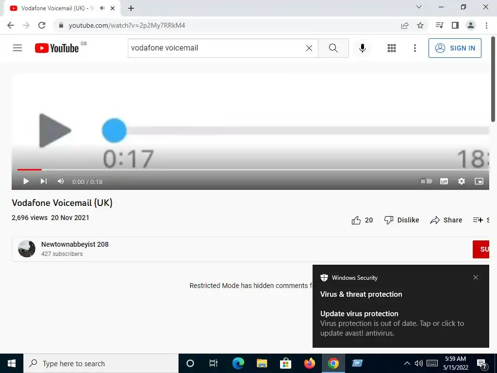
Task: Click the address bar URL
Action: tap(127, 25)
